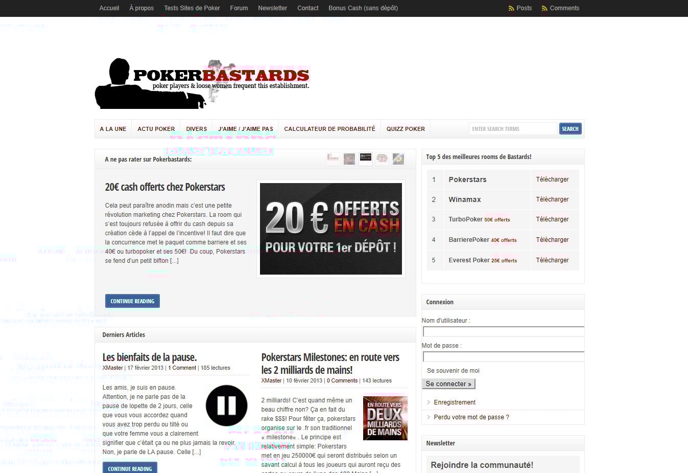Image resolution: width=688 pixels, height=473 pixels.
Task: Click 'Rejoindre la communauté!' newsletter heading
Action: (x=482, y=465)
